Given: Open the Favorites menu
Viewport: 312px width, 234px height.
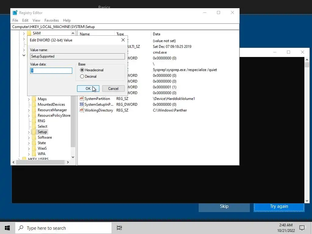Looking at the screenshot, I should coord(51,20).
